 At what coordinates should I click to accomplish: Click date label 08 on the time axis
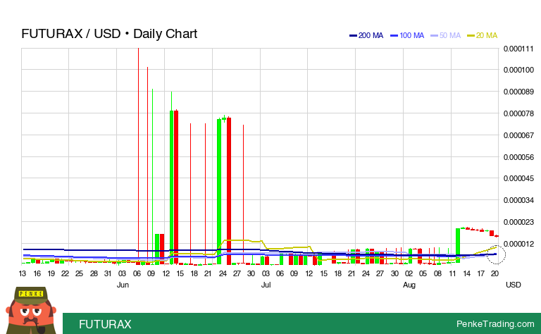pyautogui.click(x=437, y=273)
